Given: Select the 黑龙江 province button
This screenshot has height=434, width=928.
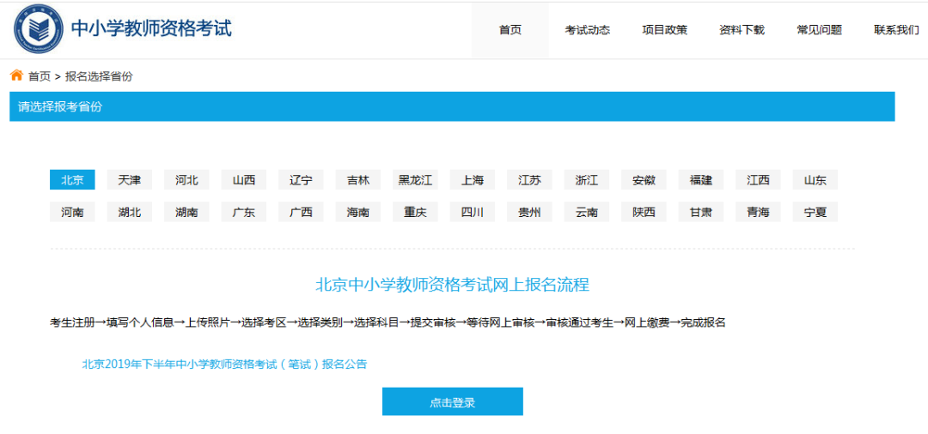Looking at the screenshot, I should tap(416, 180).
